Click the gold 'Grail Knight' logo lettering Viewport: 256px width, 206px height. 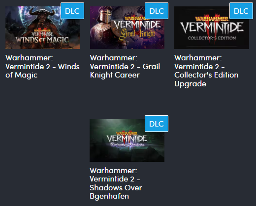pyautogui.click(x=137, y=34)
